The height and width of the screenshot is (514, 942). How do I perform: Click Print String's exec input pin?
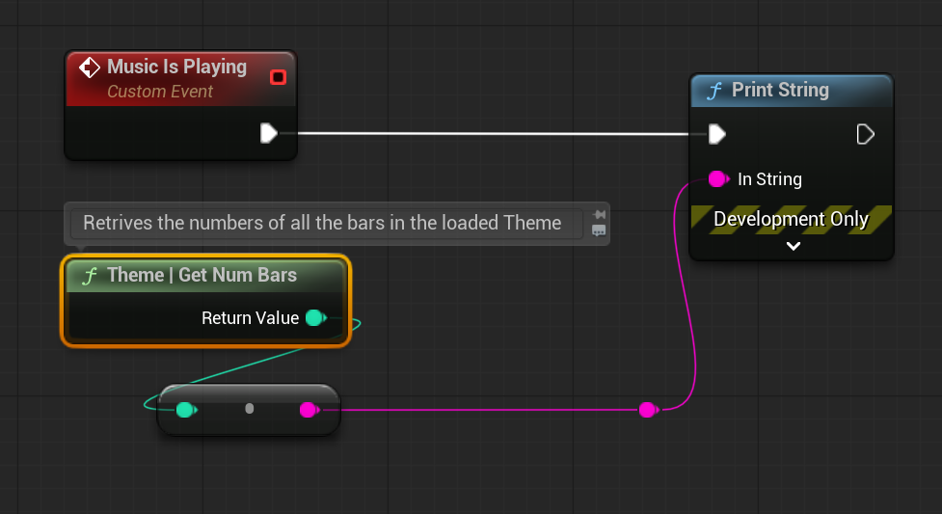(716, 134)
